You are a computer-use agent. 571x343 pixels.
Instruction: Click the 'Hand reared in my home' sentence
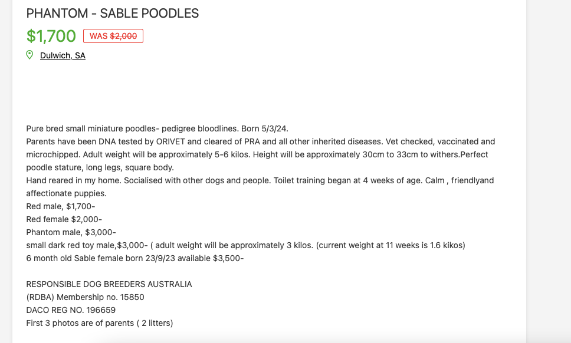point(74,181)
